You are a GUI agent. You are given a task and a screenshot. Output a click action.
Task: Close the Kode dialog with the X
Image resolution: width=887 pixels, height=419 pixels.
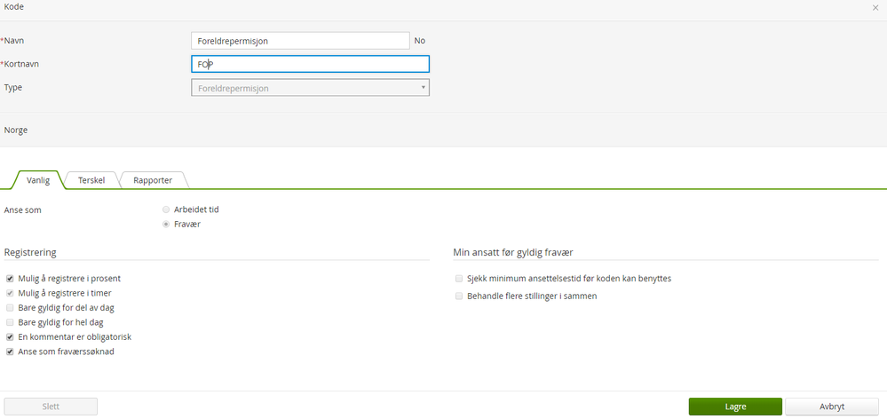[x=875, y=7]
